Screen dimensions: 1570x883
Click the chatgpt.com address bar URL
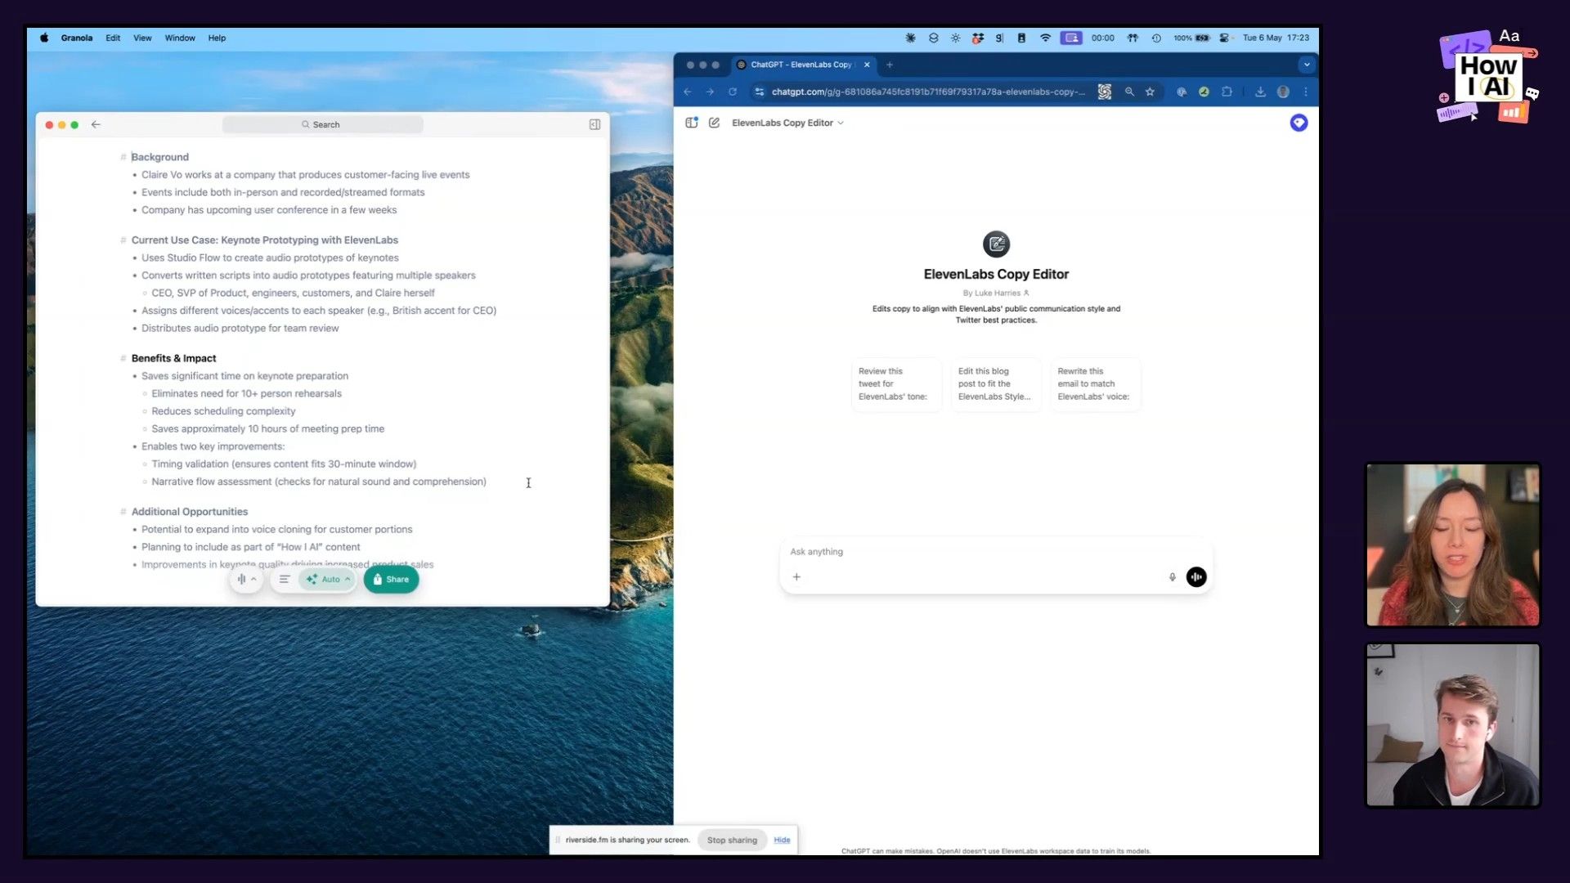[x=928, y=92]
